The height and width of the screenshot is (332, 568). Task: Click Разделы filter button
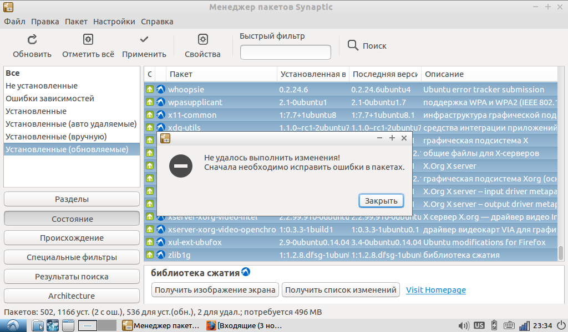(x=72, y=199)
